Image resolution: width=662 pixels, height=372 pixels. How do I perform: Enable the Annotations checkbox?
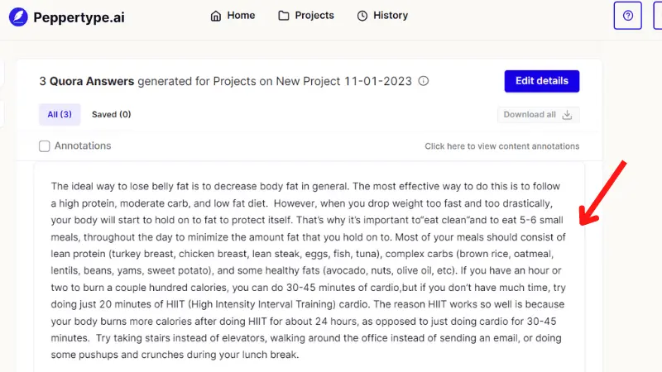click(45, 146)
